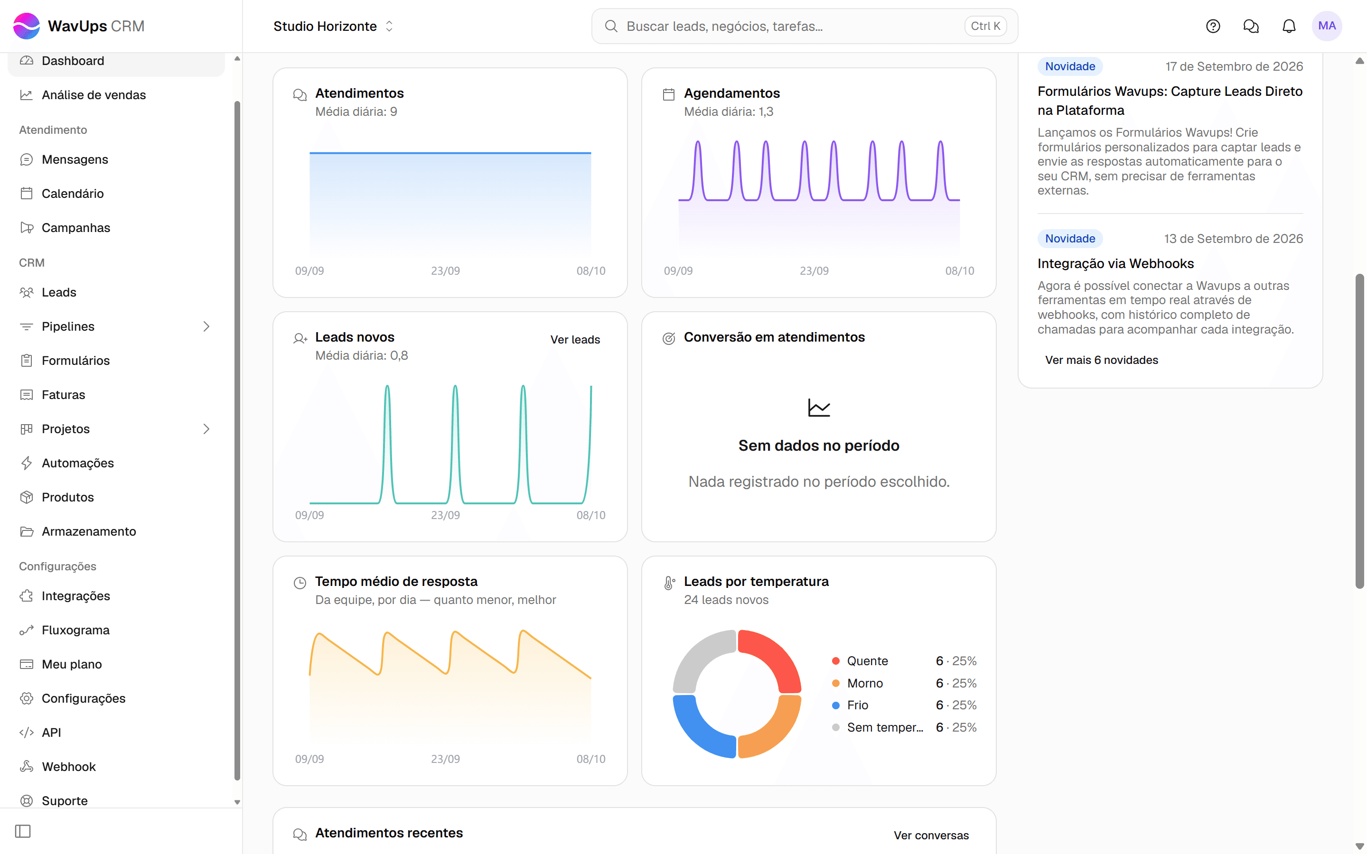Collapse sidebar using bottom panel icon

click(x=23, y=831)
